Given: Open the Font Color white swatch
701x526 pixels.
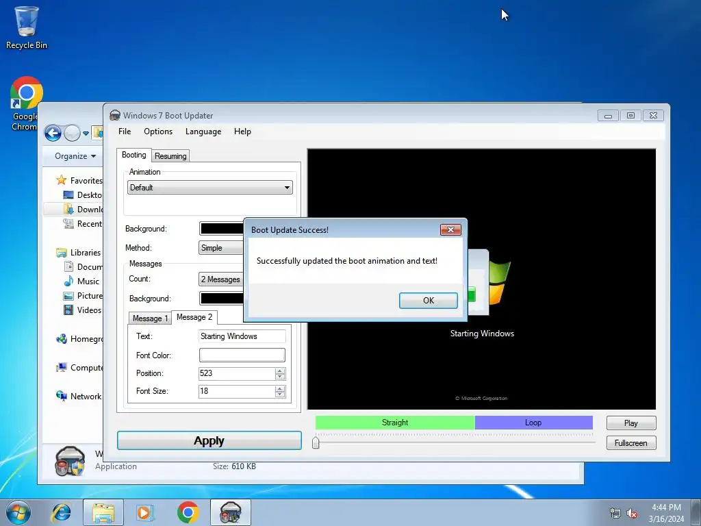Looking at the screenshot, I should pyautogui.click(x=242, y=355).
